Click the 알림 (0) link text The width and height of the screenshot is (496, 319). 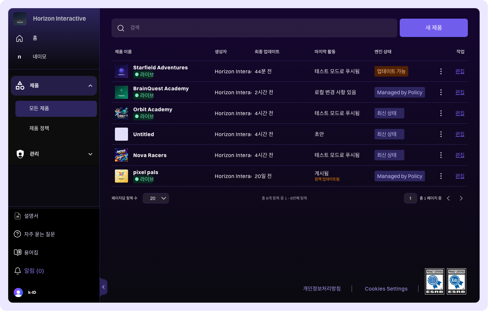pyautogui.click(x=34, y=271)
